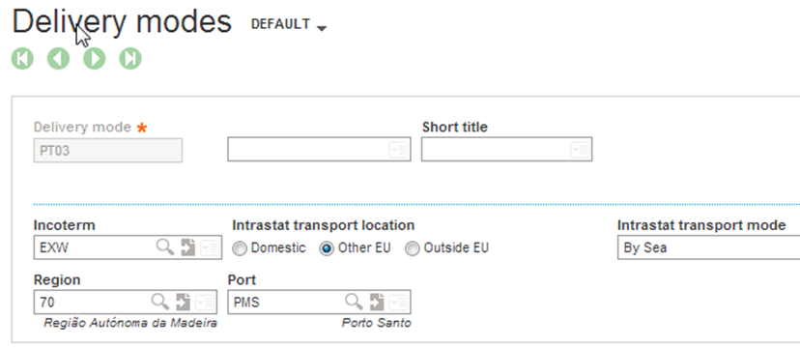Select Domestic transport location option
800x348 pixels.
tap(240, 248)
